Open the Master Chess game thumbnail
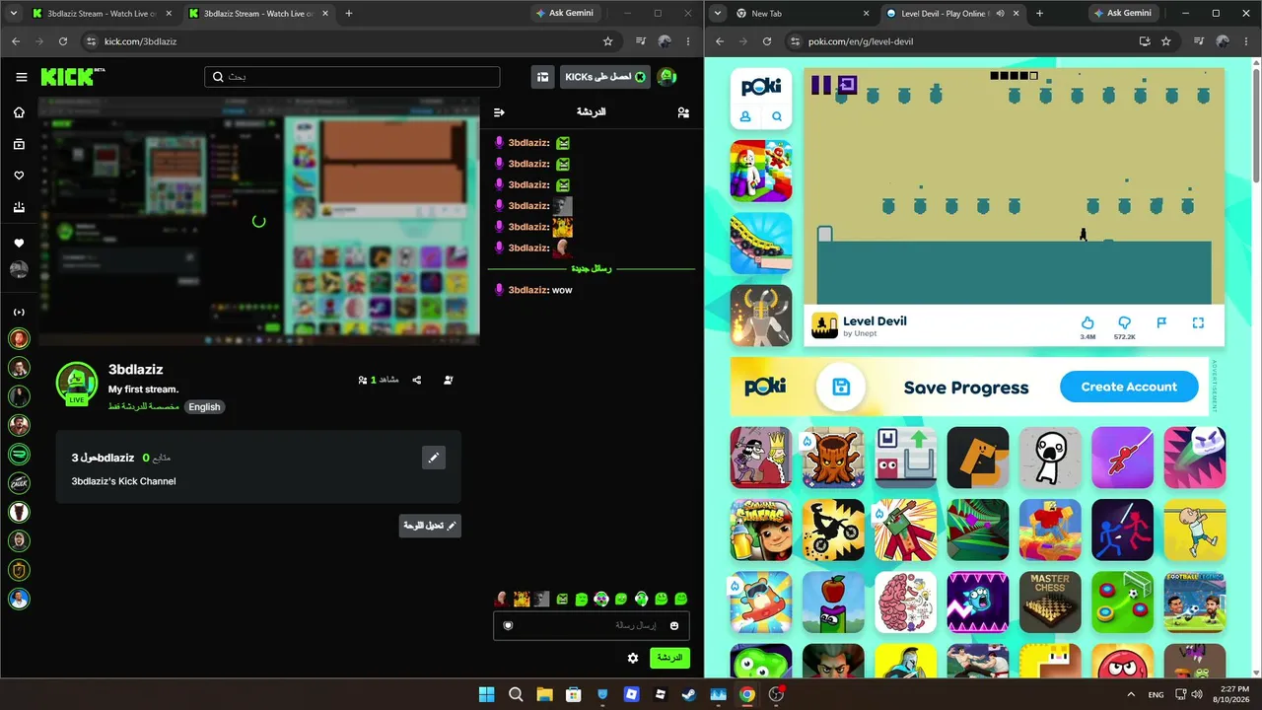Screen dimensions: 1262x710 [x=1050, y=603]
